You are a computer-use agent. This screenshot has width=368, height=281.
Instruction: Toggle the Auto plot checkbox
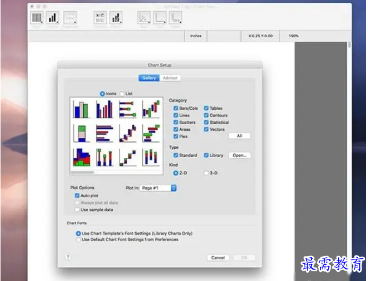76,196
